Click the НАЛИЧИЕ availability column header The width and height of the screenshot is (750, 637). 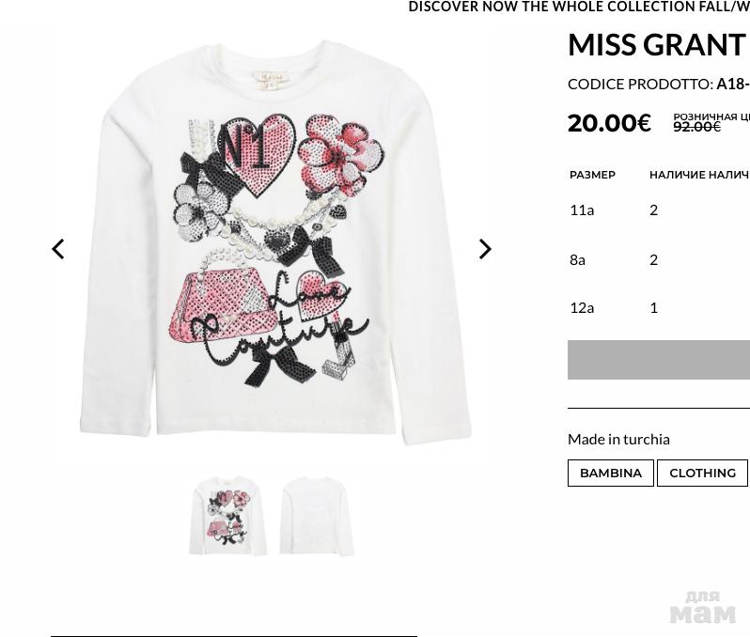point(678,175)
